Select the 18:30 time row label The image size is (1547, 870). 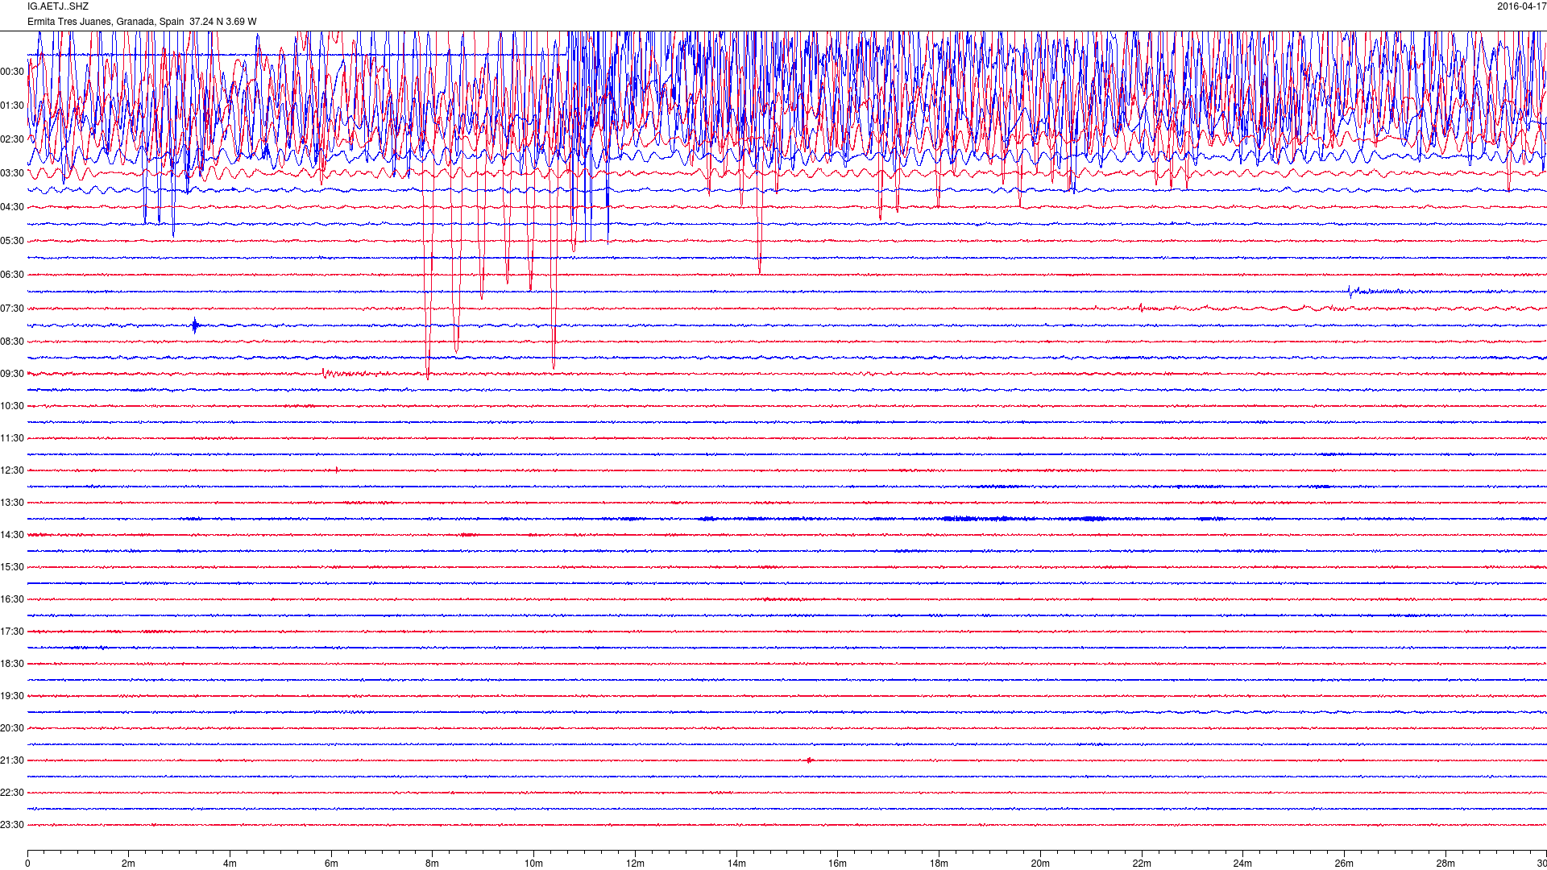(12, 664)
